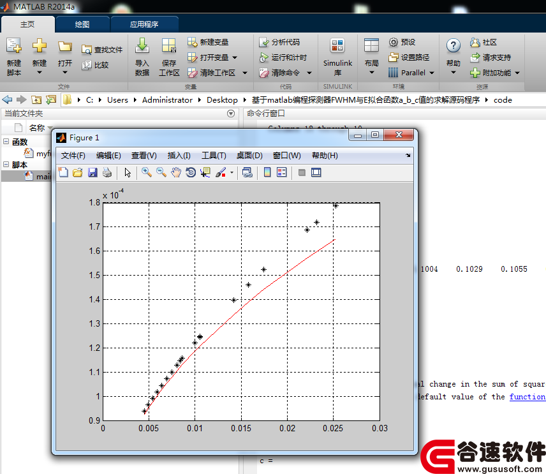Viewport: 546px width, 474px height.
Task: Expand the 打开变量 dropdown arrow
Action: tap(235, 57)
